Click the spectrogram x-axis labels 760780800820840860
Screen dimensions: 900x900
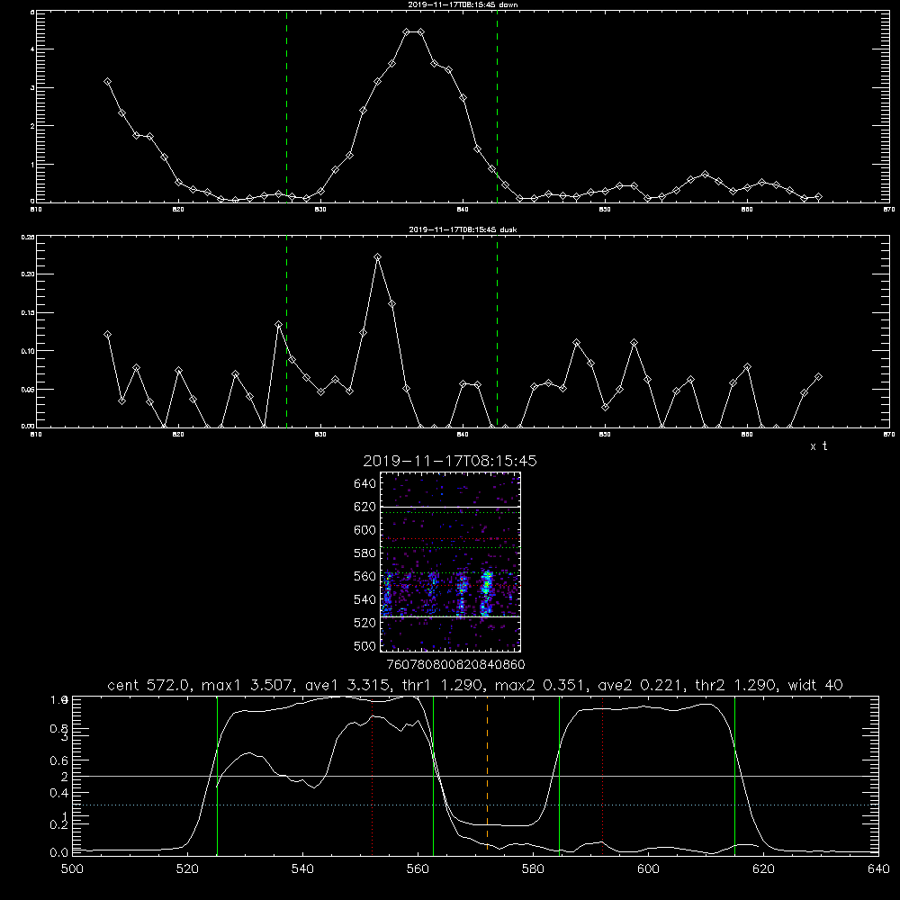[455, 664]
